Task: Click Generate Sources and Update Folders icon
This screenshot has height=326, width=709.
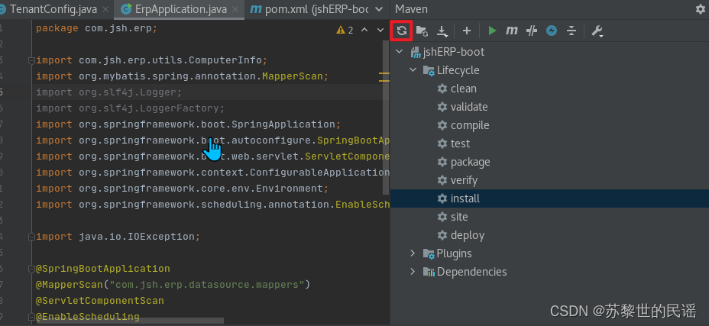Action: 422,31
